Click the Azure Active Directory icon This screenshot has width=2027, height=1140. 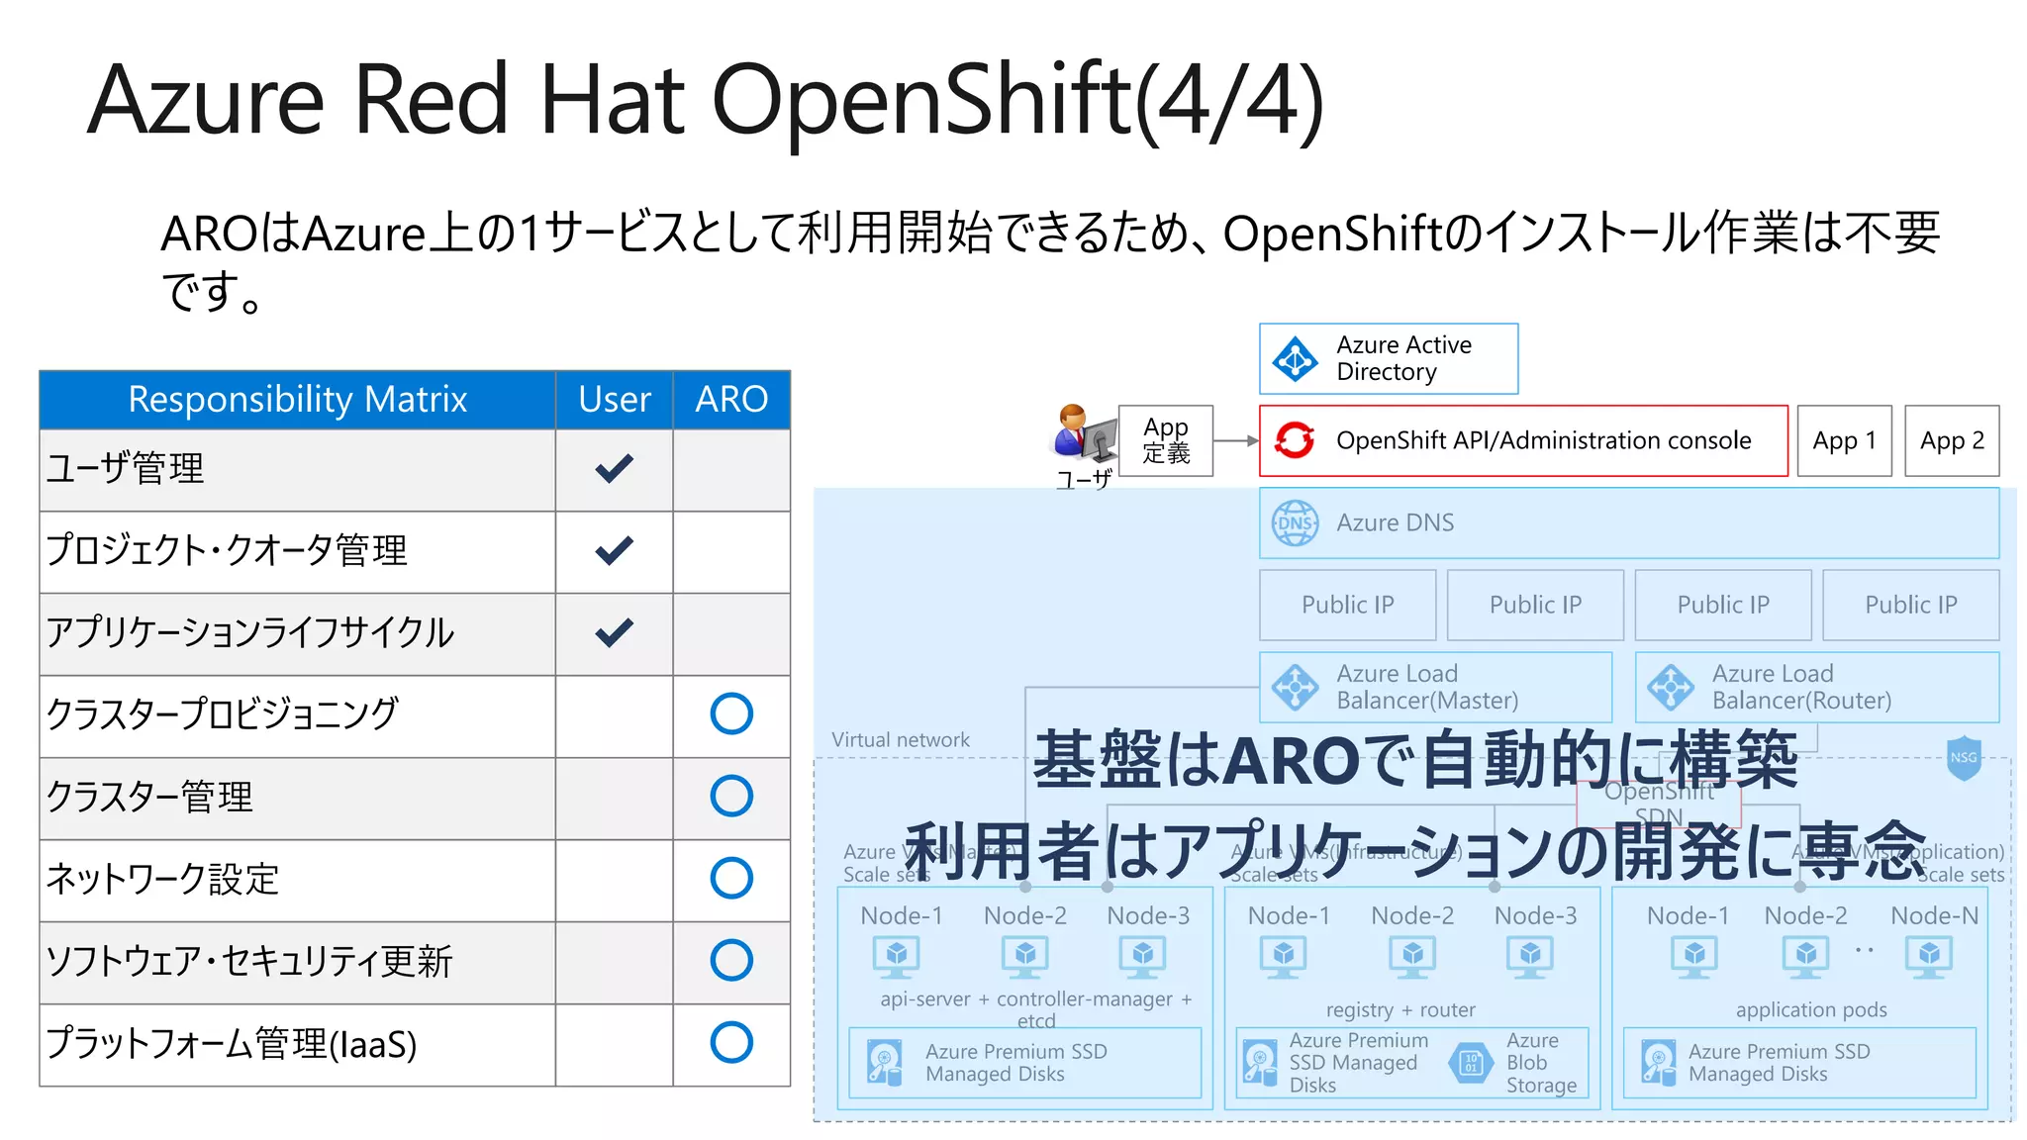click(x=1295, y=358)
